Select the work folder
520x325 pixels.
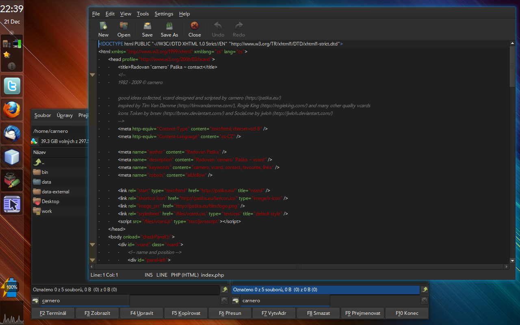pos(60,211)
